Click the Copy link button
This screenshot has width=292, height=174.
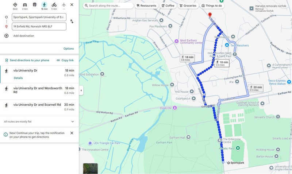[65, 60]
